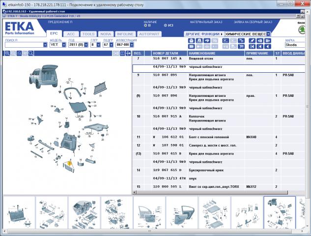This screenshot has height=236, width=311.
Task: Switch to the NORA tab
Action: (x=106, y=34)
